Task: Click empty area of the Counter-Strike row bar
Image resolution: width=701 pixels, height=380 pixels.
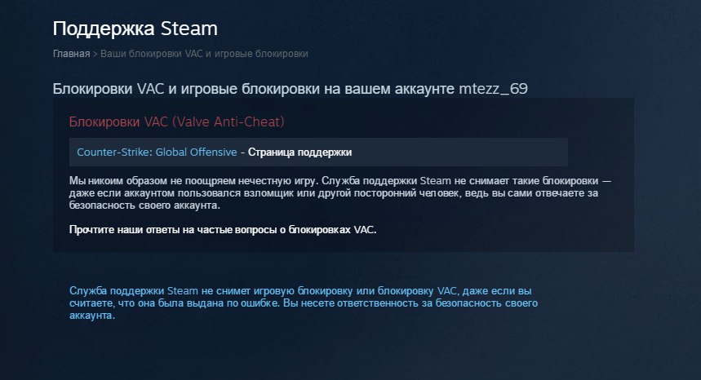Action: tap(460, 152)
